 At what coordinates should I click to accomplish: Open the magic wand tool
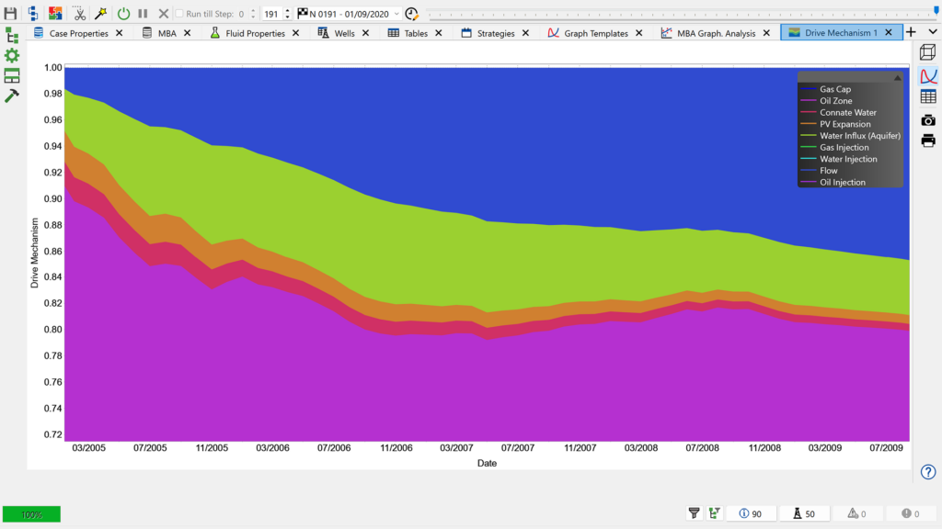tap(100, 14)
